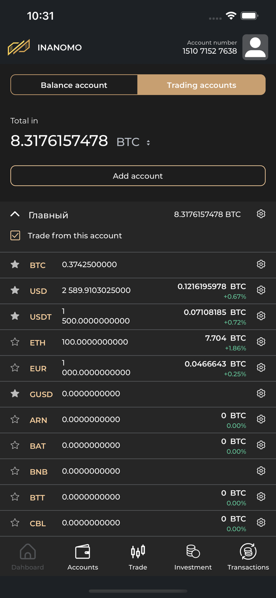Unfavorite BTC with its star
This screenshot has height=598, width=276.
point(15,264)
